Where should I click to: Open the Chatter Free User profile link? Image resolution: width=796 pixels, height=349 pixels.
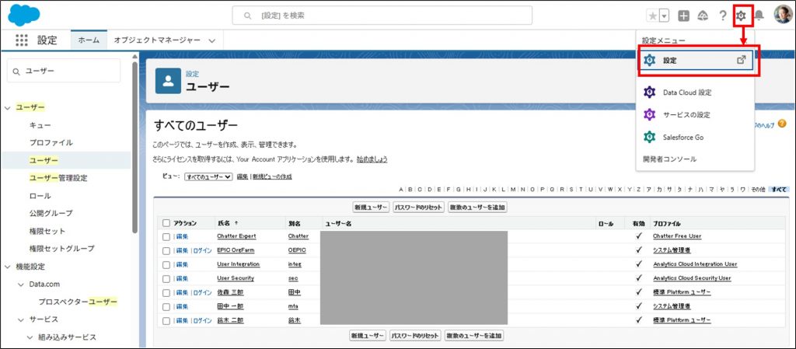pyautogui.click(x=676, y=236)
